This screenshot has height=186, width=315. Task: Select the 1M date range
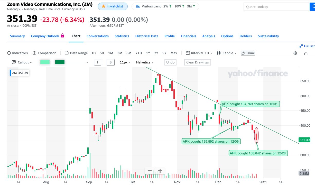(110, 53)
